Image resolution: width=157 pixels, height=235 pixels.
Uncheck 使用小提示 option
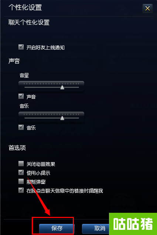21,172
